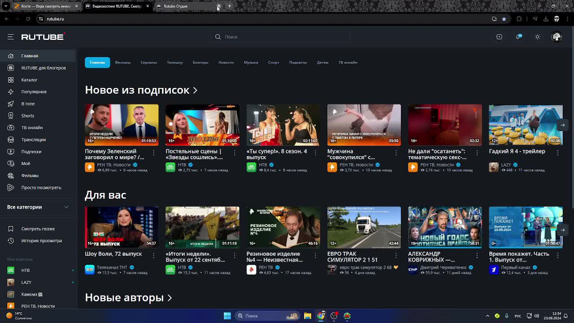
Task: Open the LAZY subscription channel in sidebar
Action: (38, 282)
